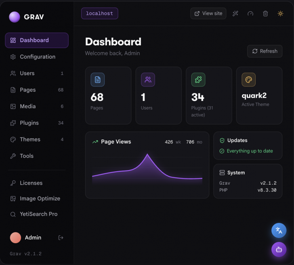This screenshot has width=294, height=265.
Task: Open Dashboard in the sidebar
Action: (x=37, y=40)
